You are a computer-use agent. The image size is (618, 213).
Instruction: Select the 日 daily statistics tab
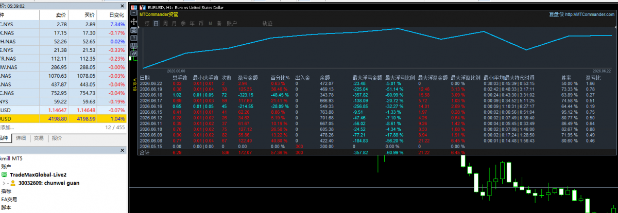[x=156, y=24]
